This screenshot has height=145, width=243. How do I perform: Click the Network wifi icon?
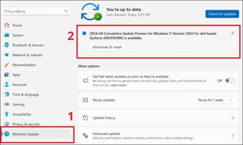tap(7, 55)
